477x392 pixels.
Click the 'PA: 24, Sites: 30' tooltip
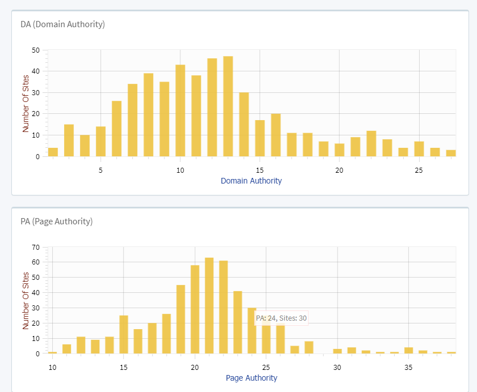[x=281, y=318]
